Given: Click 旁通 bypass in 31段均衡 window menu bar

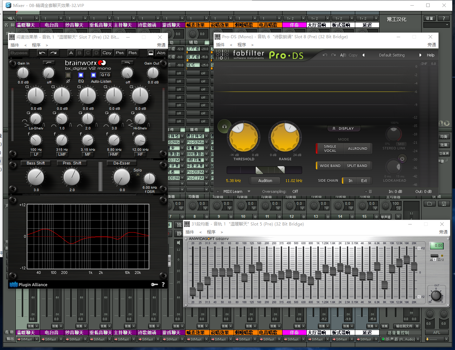Looking at the screenshot, I should pyautogui.click(x=443, y=232).
